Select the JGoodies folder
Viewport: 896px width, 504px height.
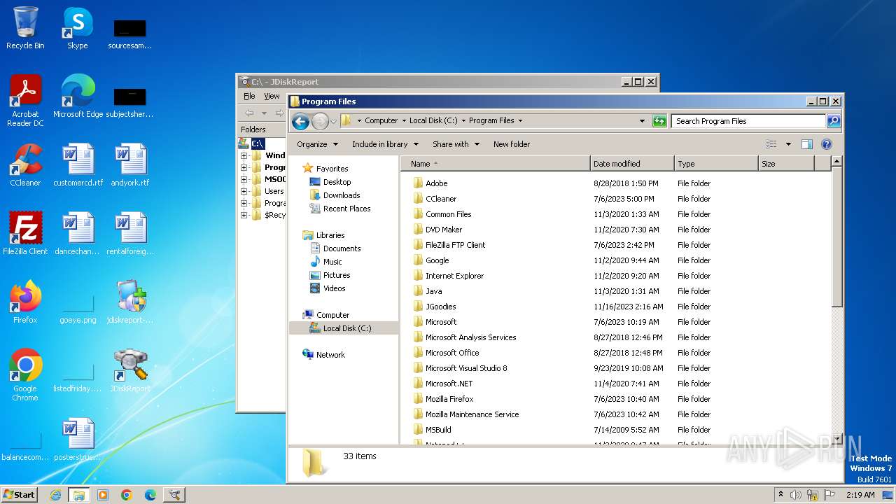click(x=440, y=307)
